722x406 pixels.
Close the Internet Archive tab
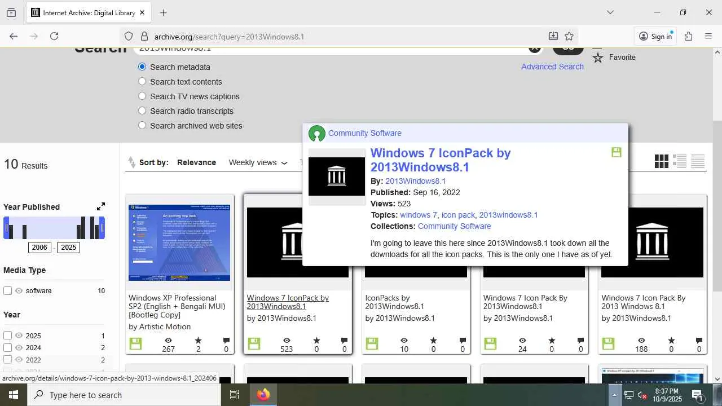click(142, 12)
